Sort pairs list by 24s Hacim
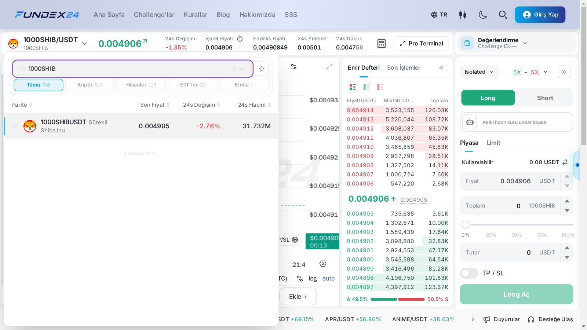Viewport: 587px width, 330px height. click(255, 105)
